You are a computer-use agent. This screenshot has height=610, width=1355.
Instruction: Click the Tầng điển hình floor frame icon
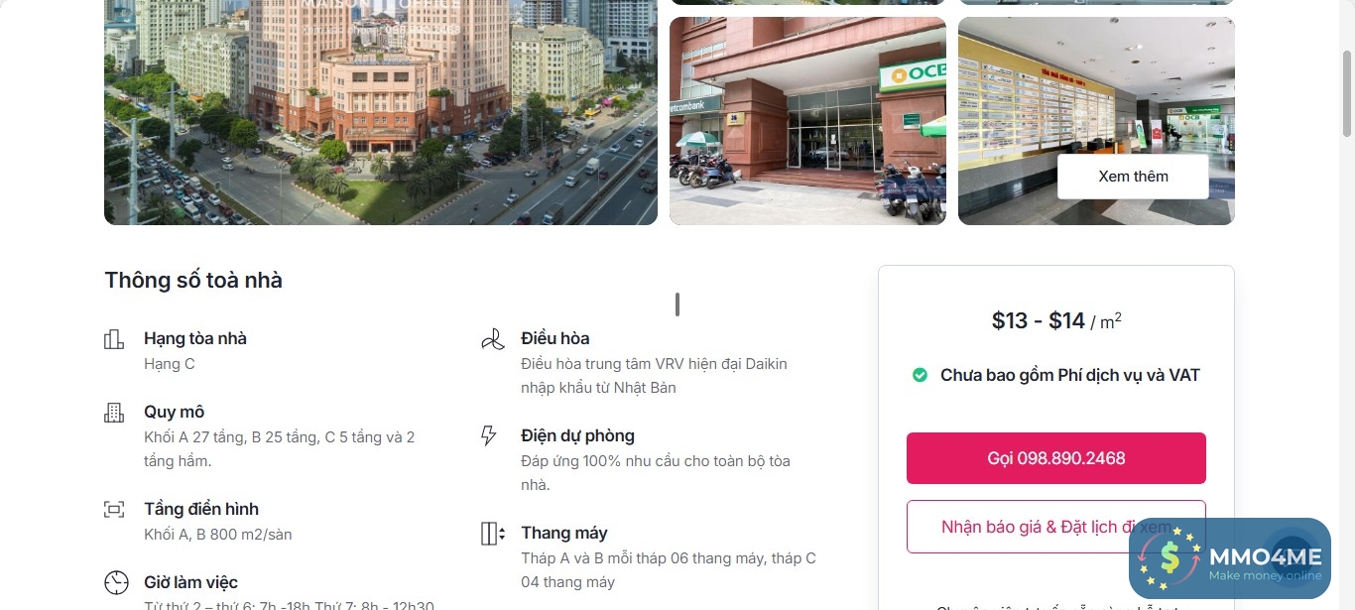click(114, 510)
